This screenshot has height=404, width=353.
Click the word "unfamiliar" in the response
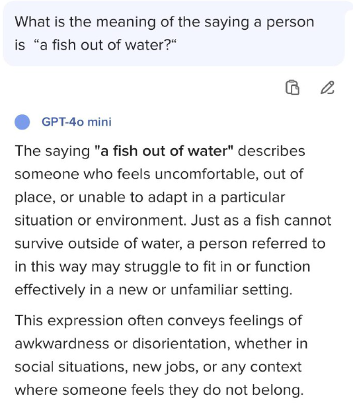[x=204, y=290]
